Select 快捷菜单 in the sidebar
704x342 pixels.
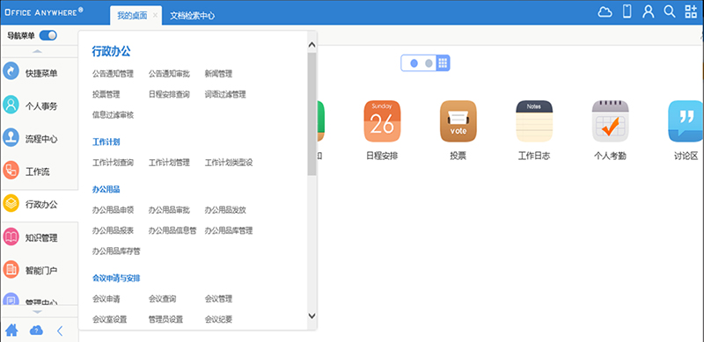(39, 73)
